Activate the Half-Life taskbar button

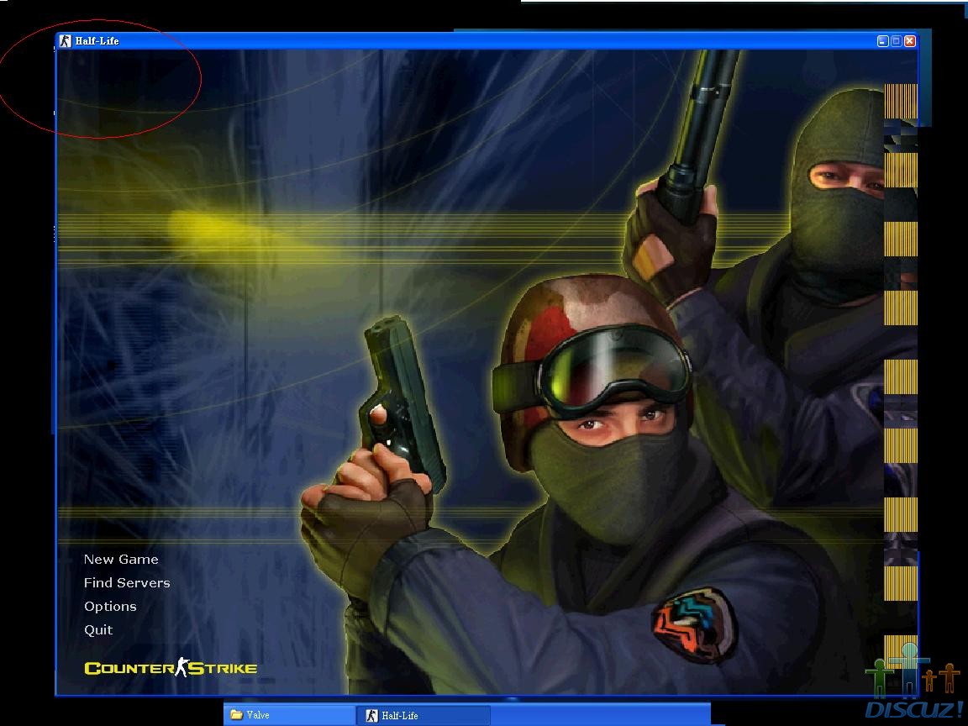click(x=423, y=716)
